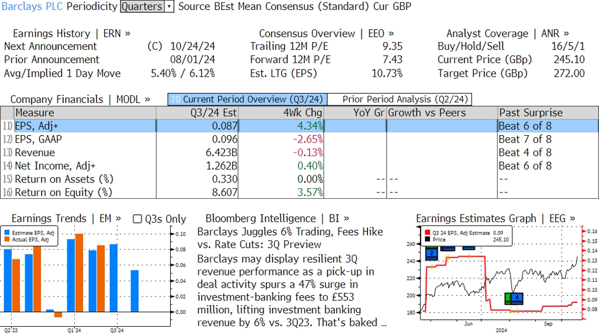Select the Return on Equity (%) row
The image size is (599, 335).
coord(299,192)
